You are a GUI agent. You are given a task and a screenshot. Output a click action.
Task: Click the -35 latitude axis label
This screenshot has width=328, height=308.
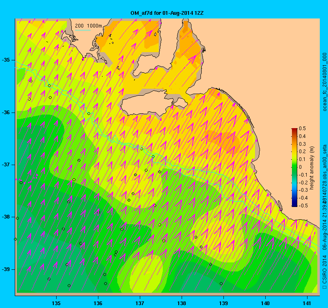click(x=6, y=60)
